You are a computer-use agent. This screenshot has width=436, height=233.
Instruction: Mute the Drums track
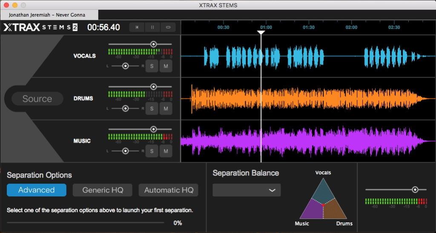point(166,109)
